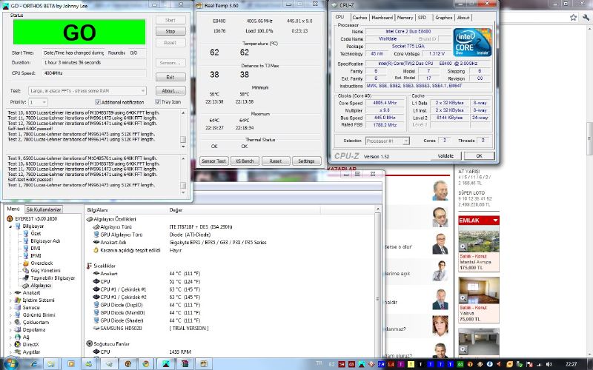Click OK button in CPU-Z
This screenshot has height=370, width=593.
[x=479, y=156]
